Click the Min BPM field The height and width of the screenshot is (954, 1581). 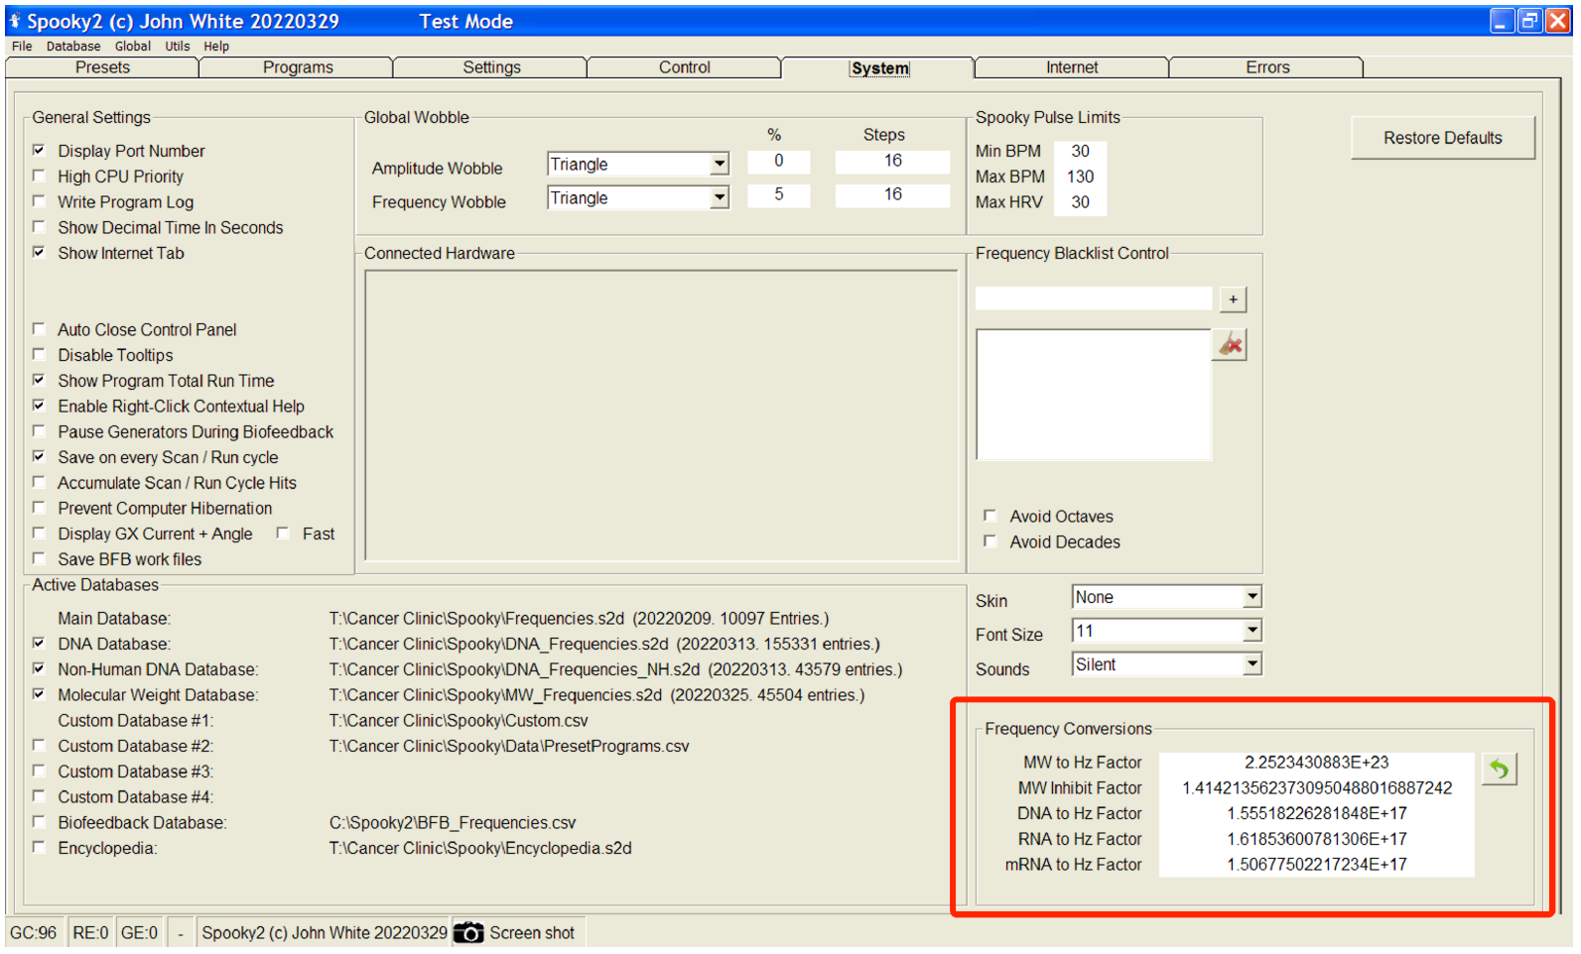point(1080,151)
